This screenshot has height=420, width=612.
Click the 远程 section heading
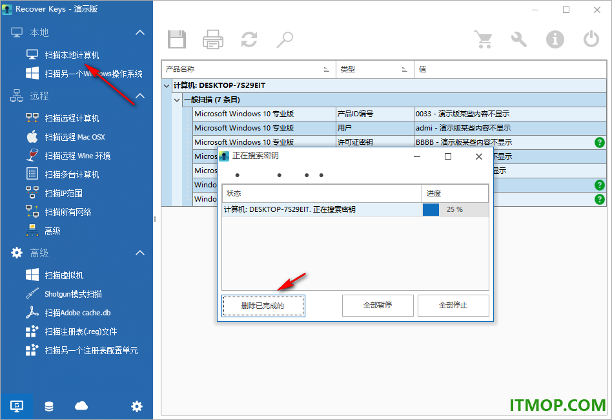[x=39, y=96]
